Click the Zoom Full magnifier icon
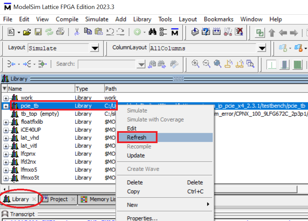The height and width of the screenshot is (221, 308). click(x=218, y=64)
